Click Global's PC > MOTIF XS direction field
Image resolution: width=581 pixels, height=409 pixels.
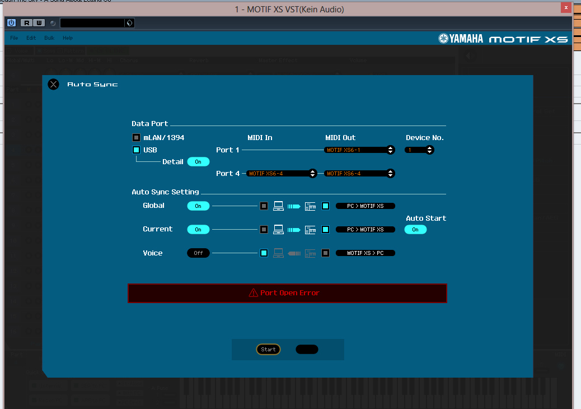[x=366, y=206]
